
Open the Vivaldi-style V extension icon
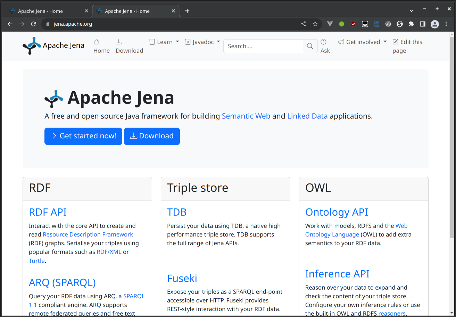point(330,24)
